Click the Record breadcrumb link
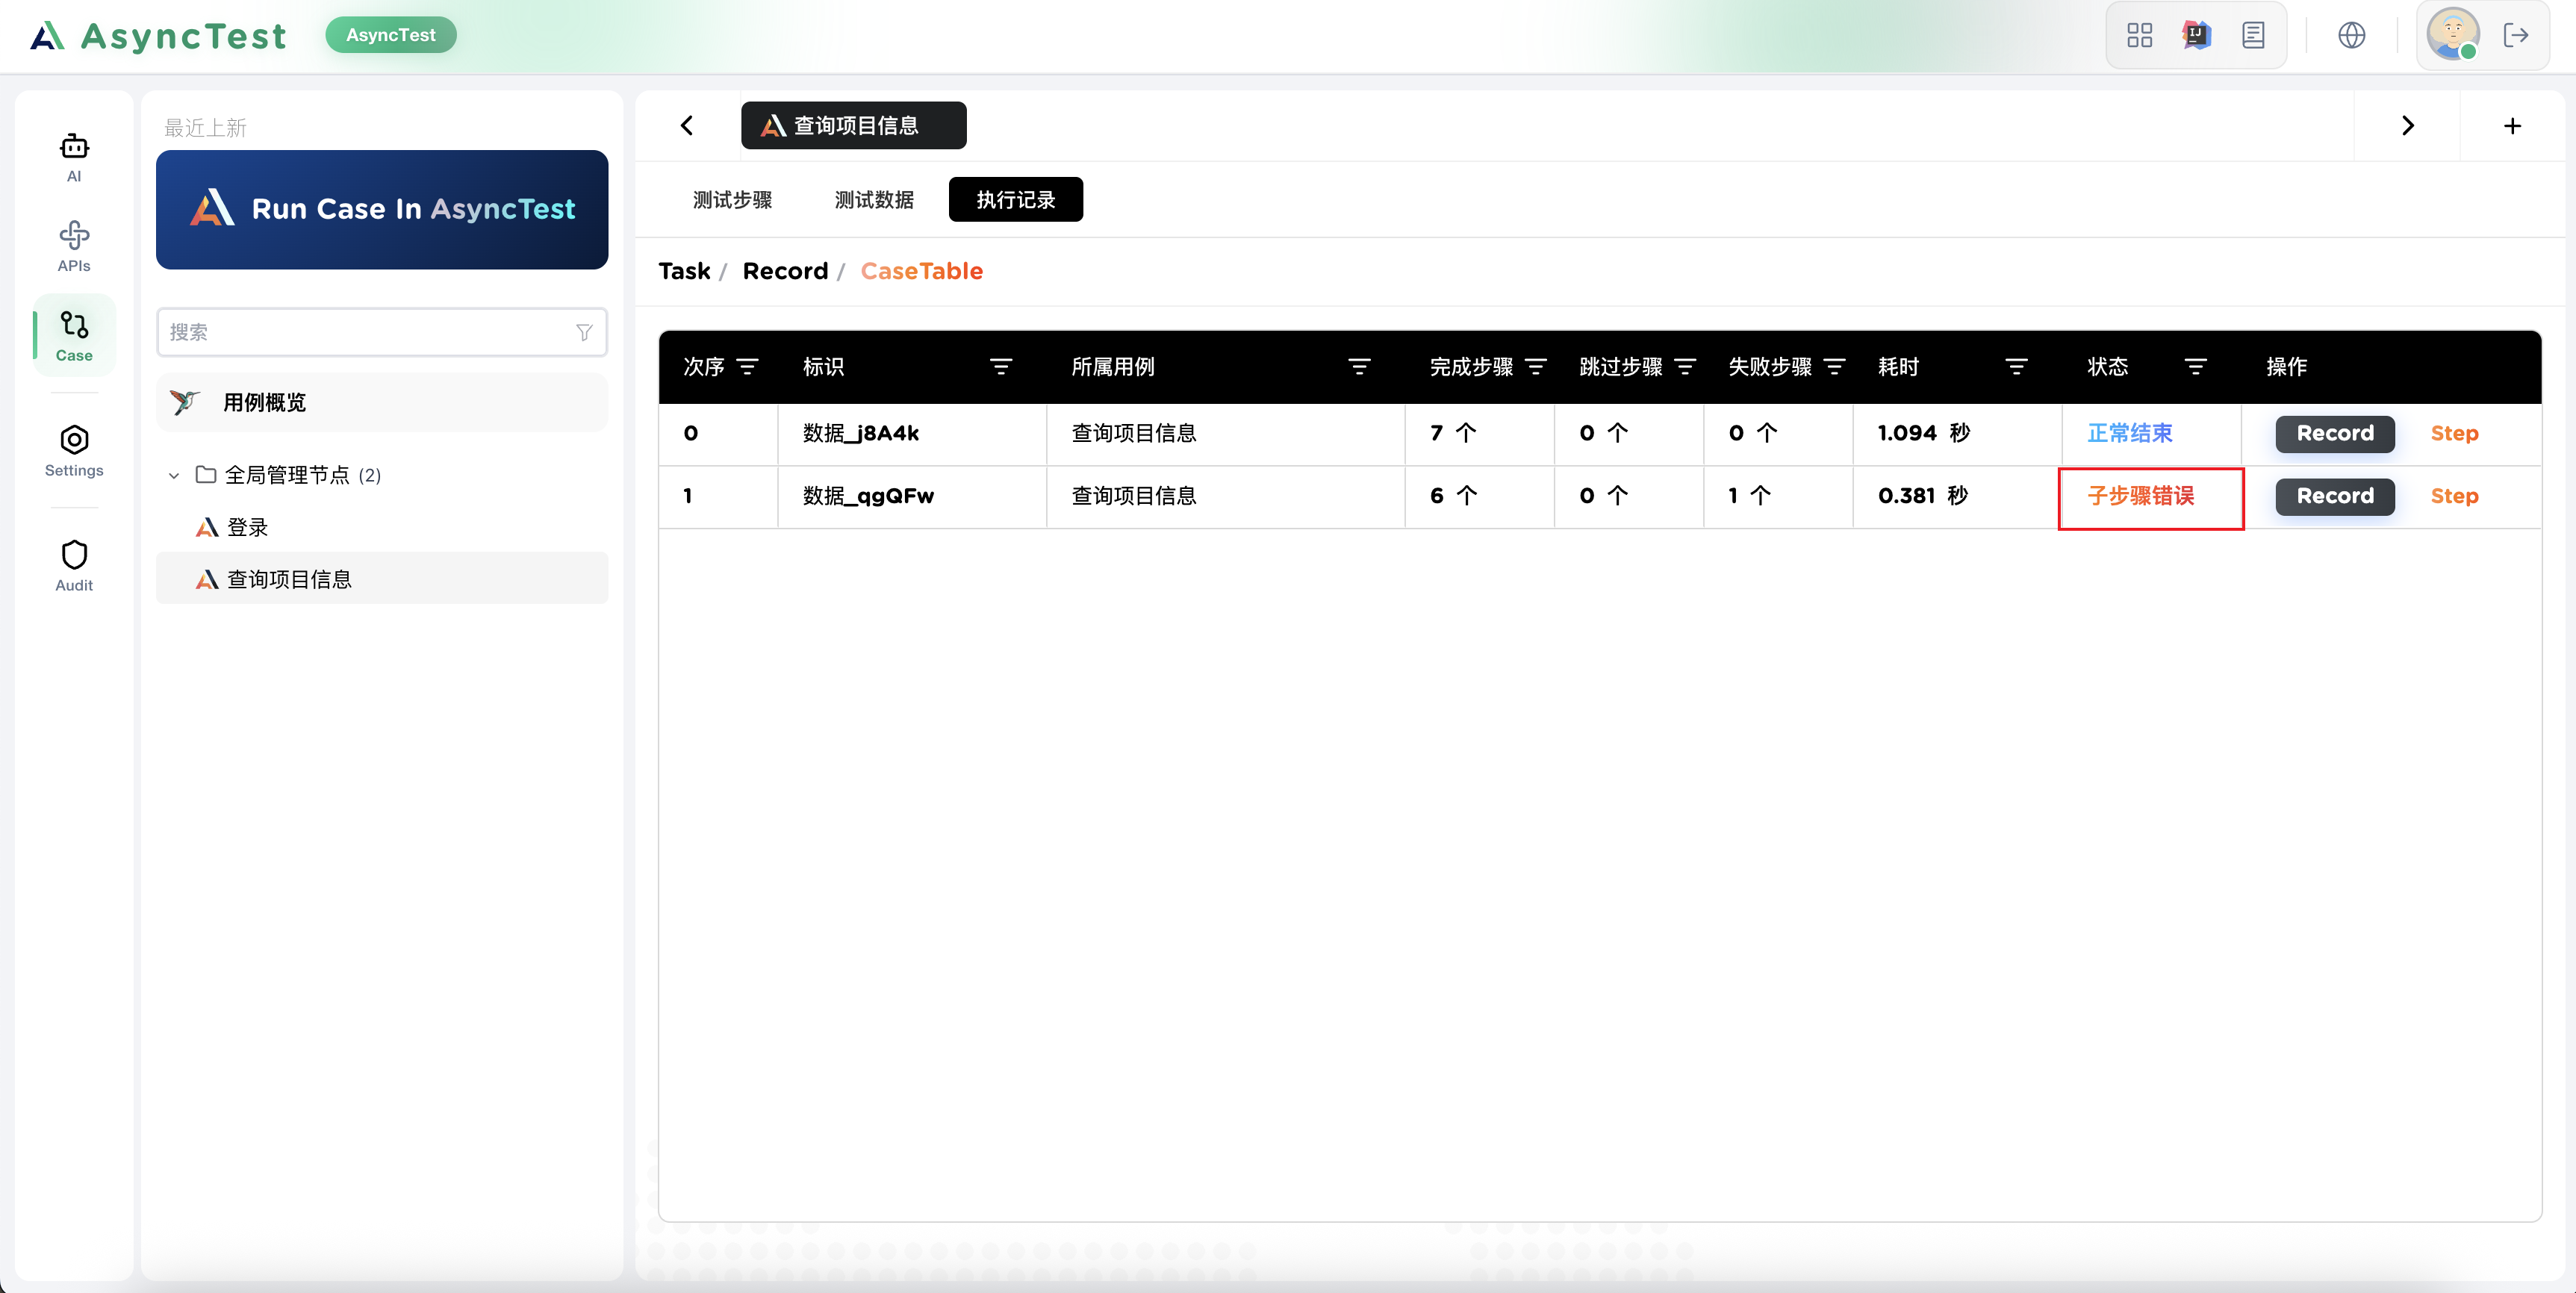The width and height of the screenshot is (2576, 1293). [785, 271]
